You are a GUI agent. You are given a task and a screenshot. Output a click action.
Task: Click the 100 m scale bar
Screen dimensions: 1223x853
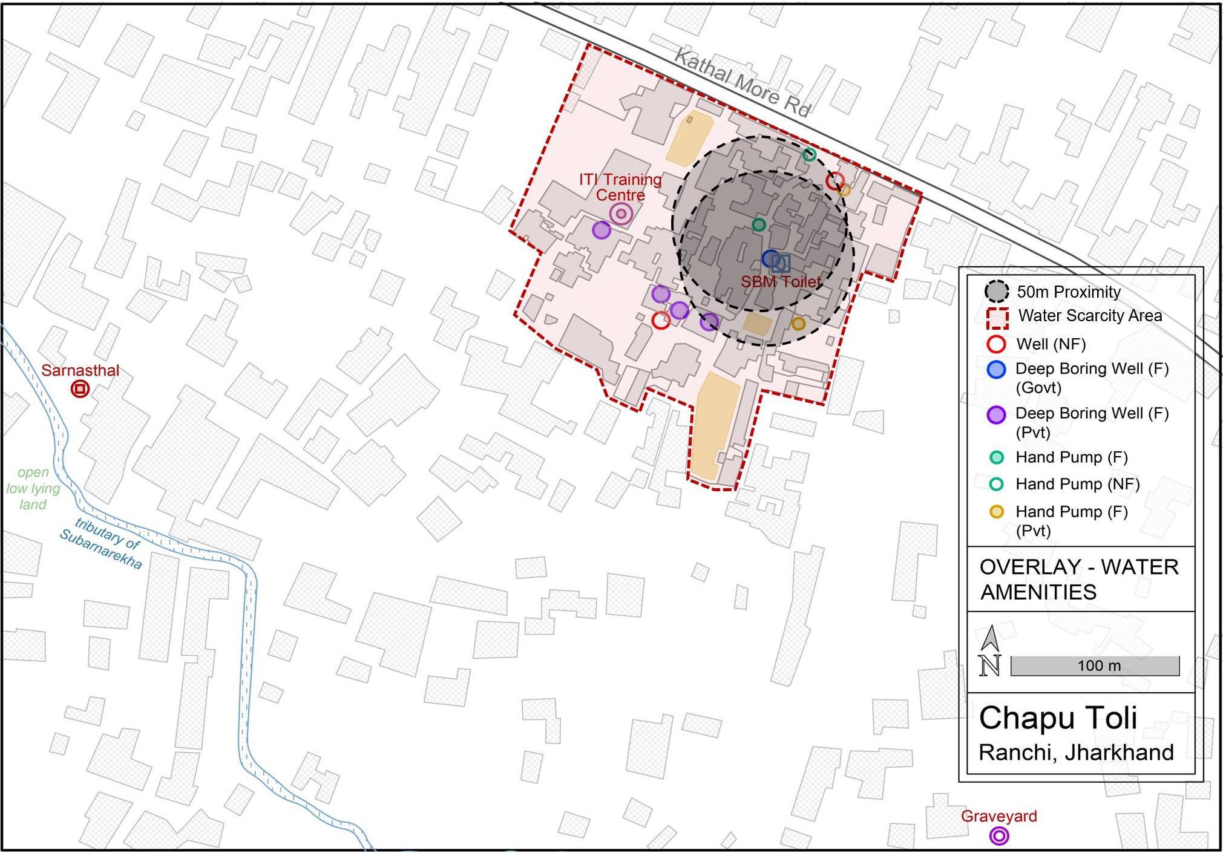(1095, 665)
